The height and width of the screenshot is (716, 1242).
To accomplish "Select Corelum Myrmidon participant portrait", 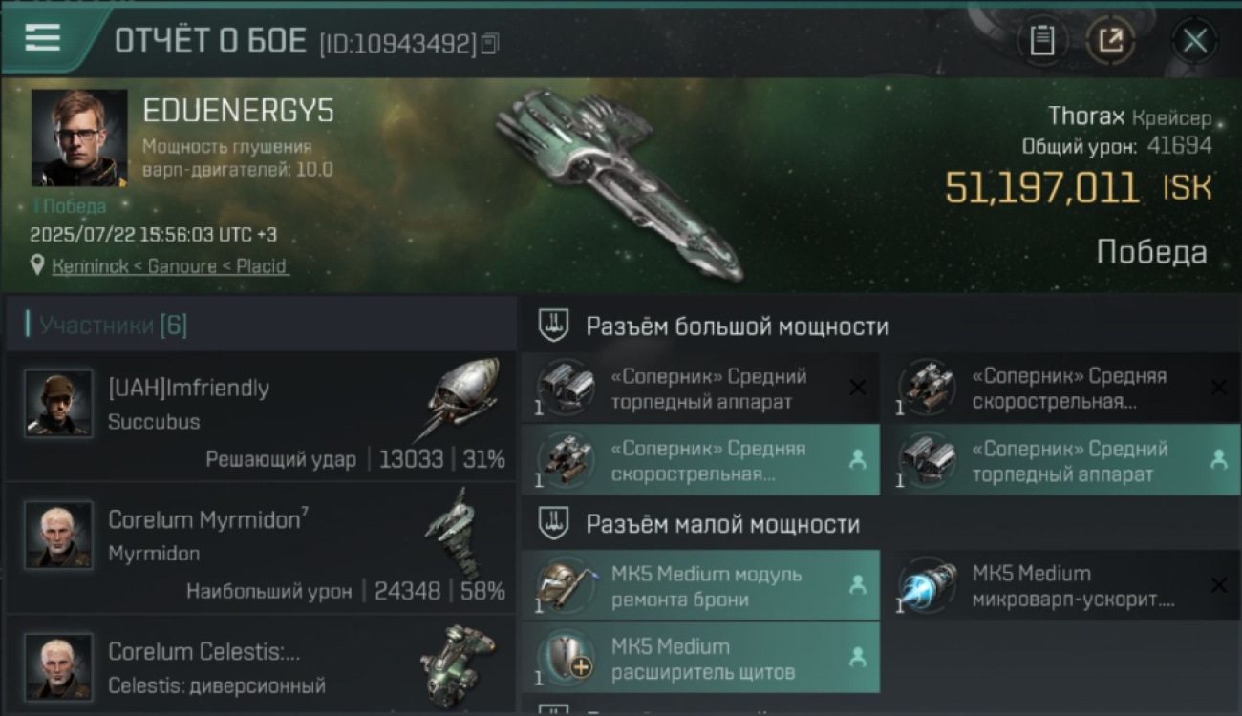I will pos(59,535).
